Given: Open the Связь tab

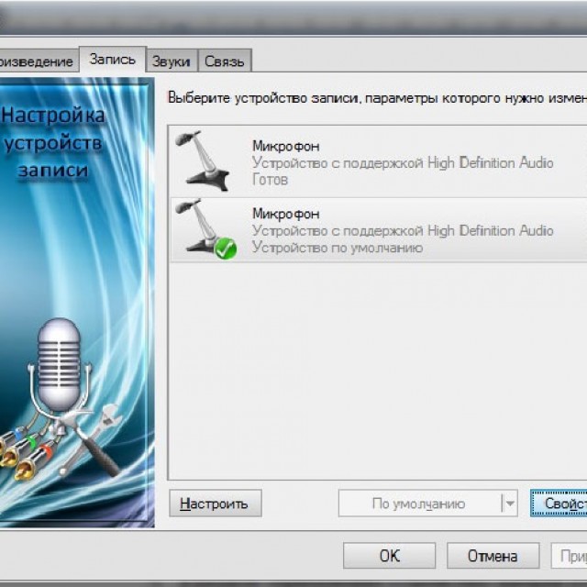Looking at the screenshot, I should 225,61.
